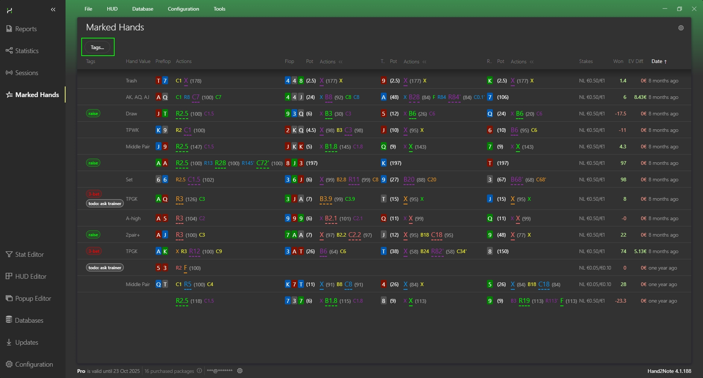Image resolution: width=703 pixels, height=378 pixels.
Task: Click the Tags... filter button
Action: pyautogui.click(x=97, y=47)
